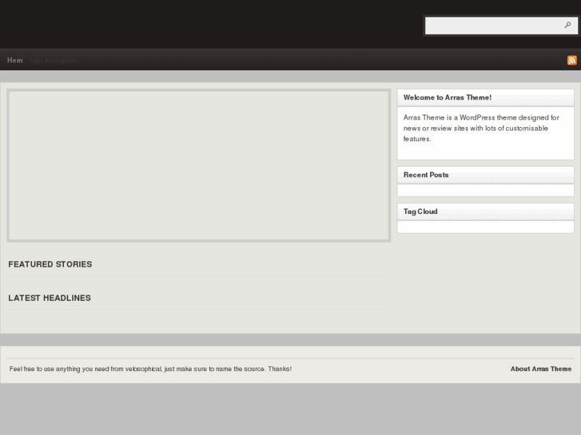
Task: Click the Arras Theme description paragraph text
Action: 481,128
